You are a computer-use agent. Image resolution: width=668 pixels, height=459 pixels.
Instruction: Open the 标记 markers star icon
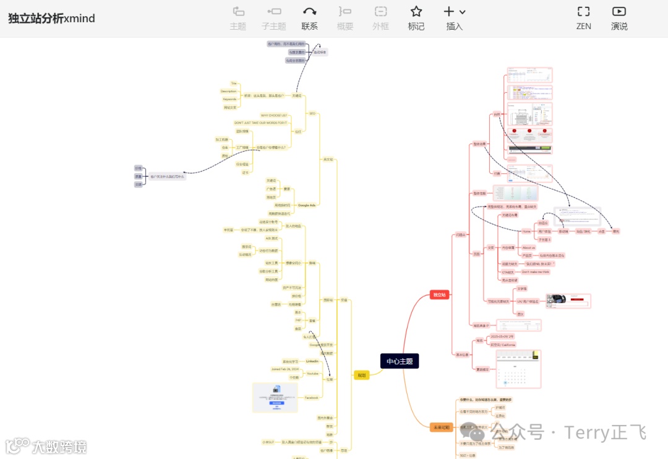(416, 12)
